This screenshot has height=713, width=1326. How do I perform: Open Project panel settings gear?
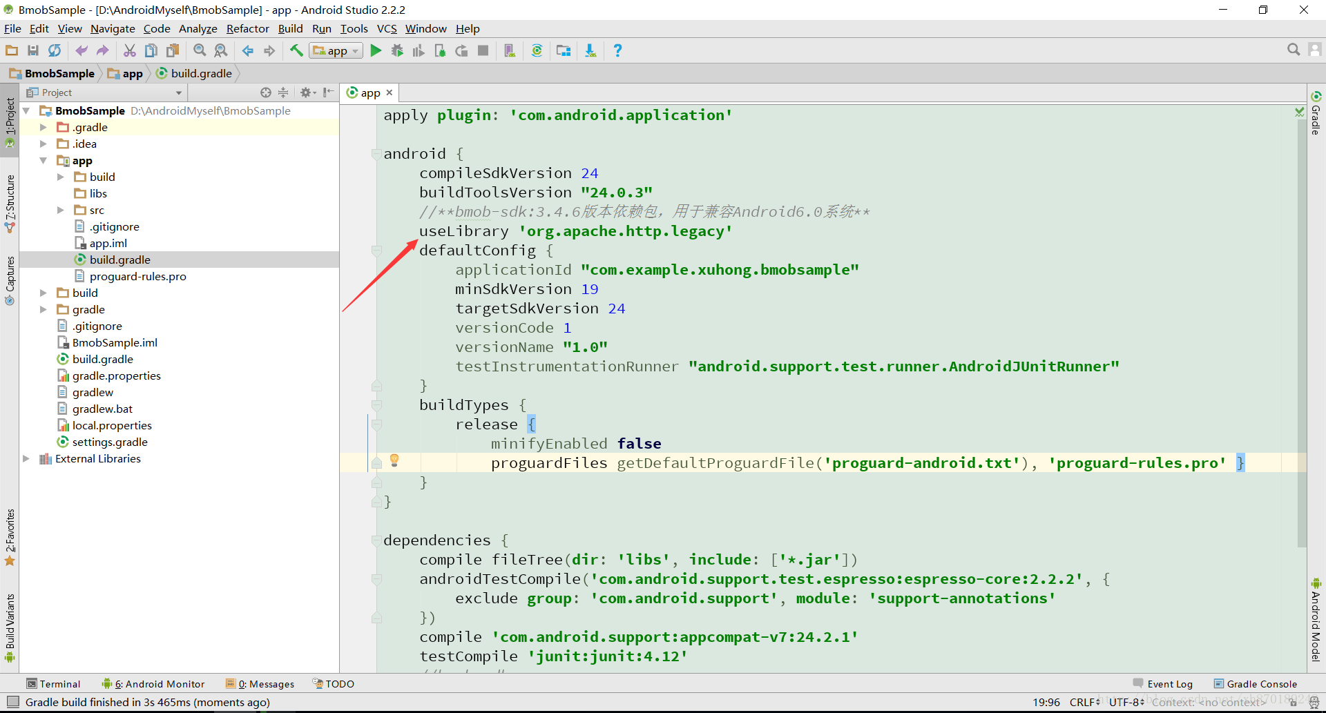point(307,92)
